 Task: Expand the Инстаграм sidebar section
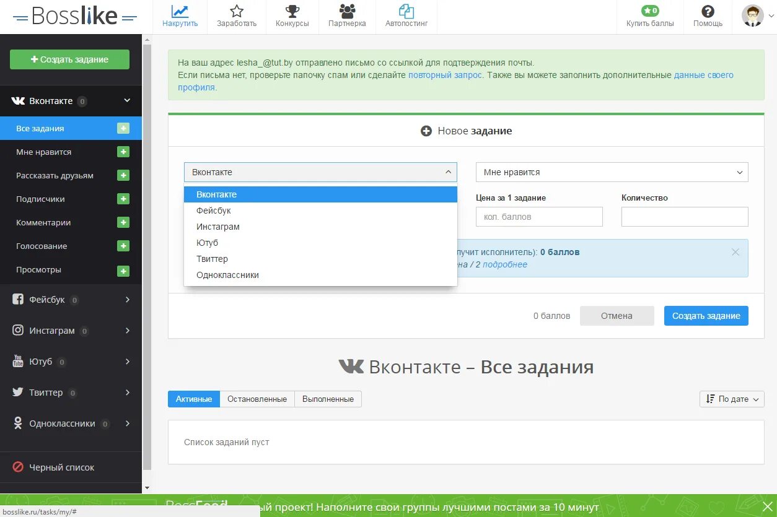click(x=71, y=331)
